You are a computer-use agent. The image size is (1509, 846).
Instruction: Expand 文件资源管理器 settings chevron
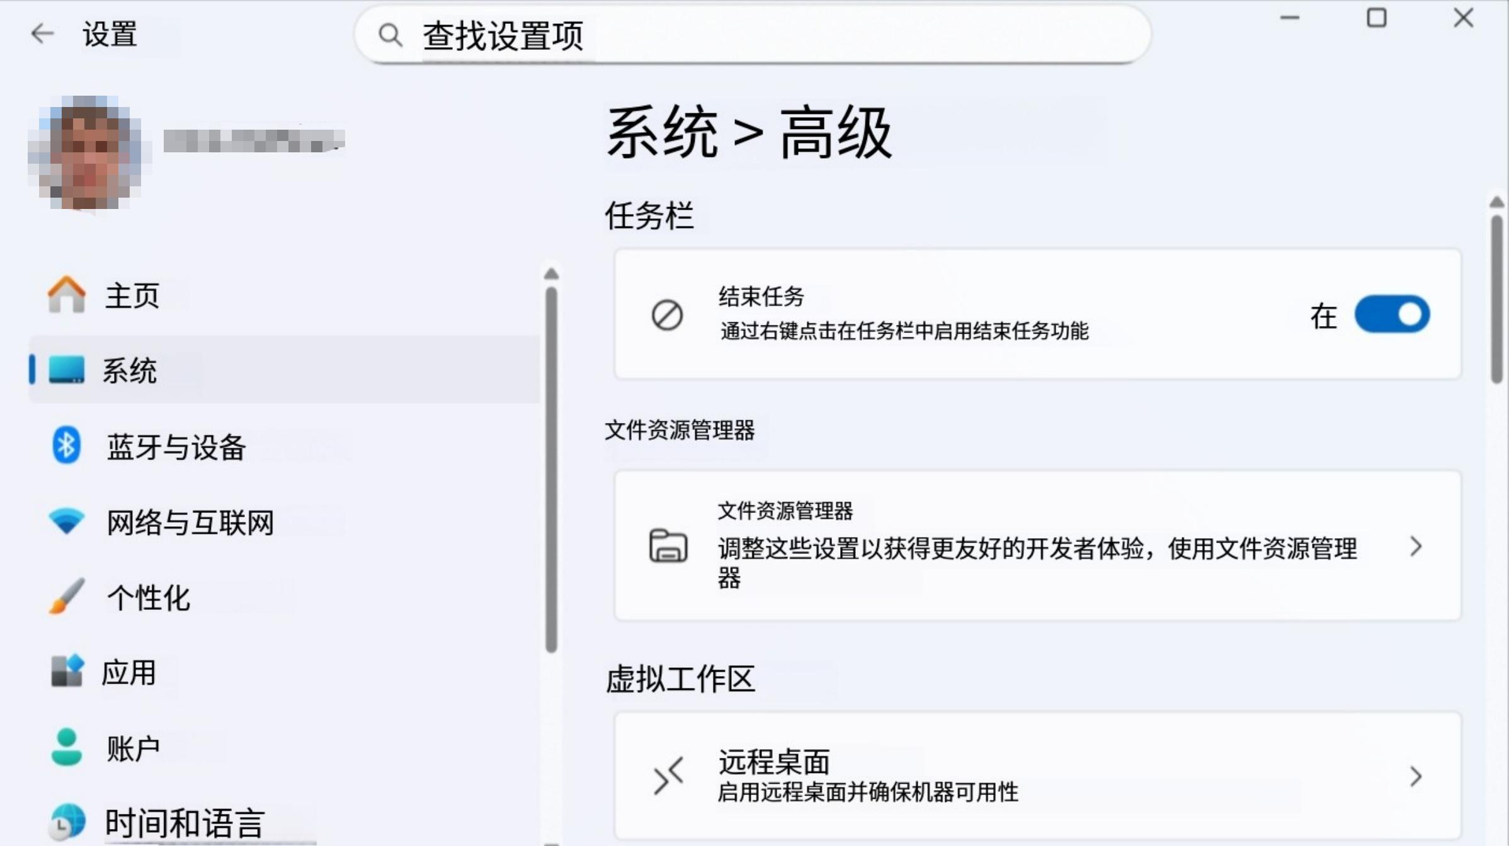point(1416,546)
